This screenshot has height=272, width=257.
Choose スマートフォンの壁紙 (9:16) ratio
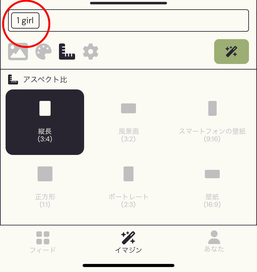[x=212, y=122]
